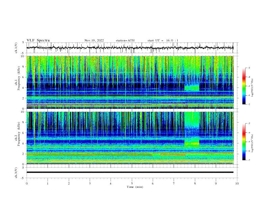The height and width of the screenshot is (206, 267).
Task: Click the "5" tick on the ch.1(V) axis
Action: (24, 43)
